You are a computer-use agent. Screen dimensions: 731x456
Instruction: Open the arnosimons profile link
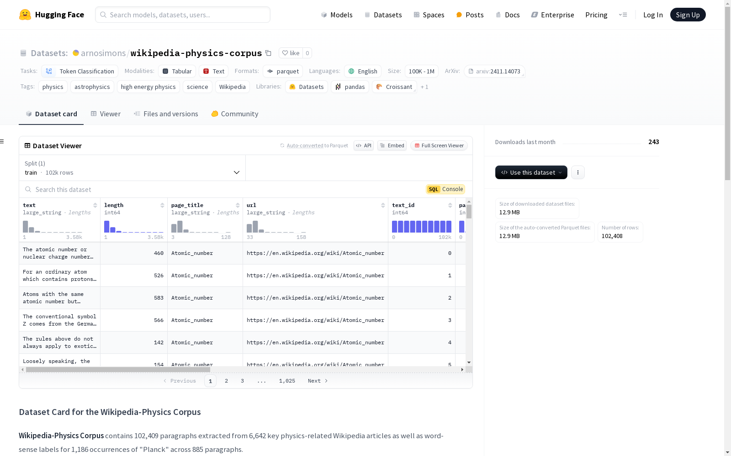(103, 53)
